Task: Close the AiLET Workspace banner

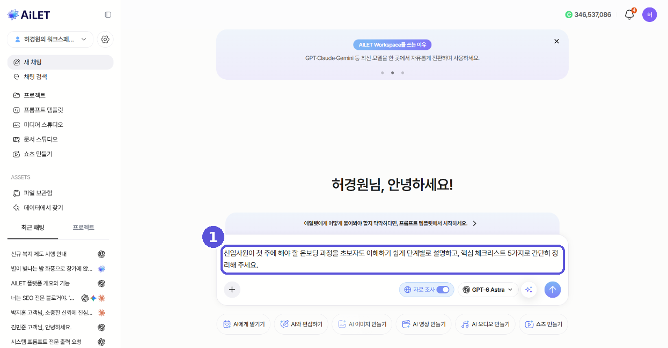Action: pos(556,41)
